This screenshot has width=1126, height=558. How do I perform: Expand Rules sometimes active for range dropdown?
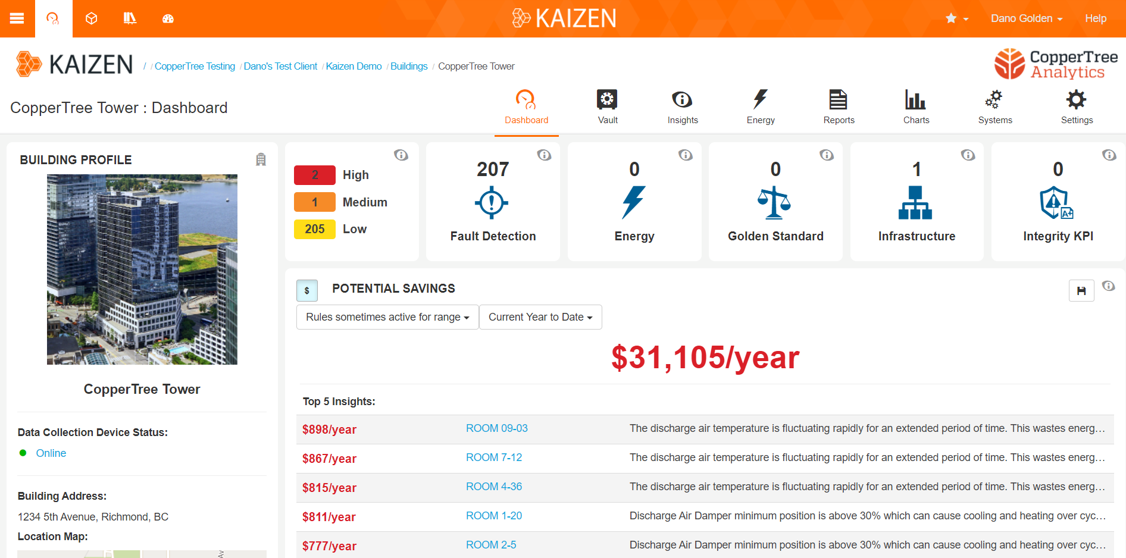[x=387, y=317]
